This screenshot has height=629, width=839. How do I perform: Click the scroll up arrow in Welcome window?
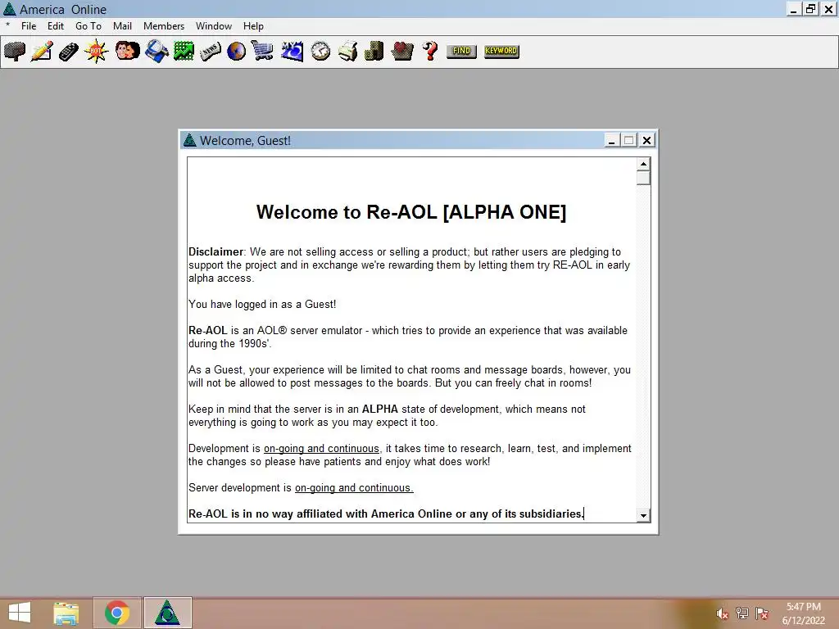point(643,164)
